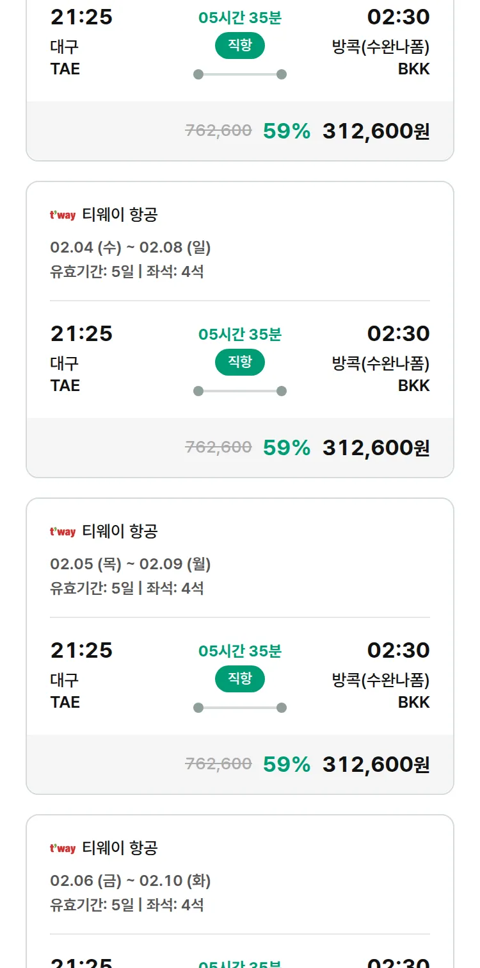Click 직항 badge on 02.04 flight card
The image size is (480, 968).
pos(240,362)
